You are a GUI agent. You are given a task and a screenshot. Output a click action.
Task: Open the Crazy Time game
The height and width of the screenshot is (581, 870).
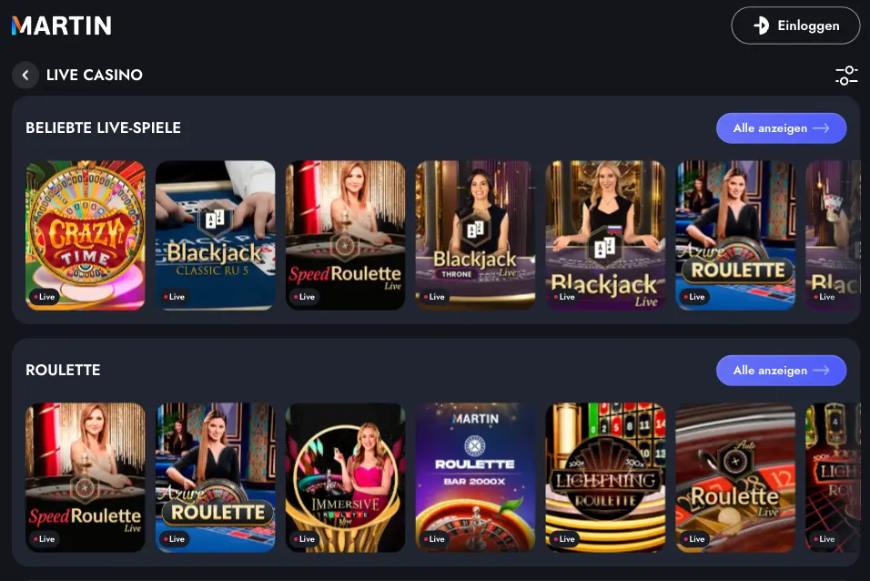[86, 235]
